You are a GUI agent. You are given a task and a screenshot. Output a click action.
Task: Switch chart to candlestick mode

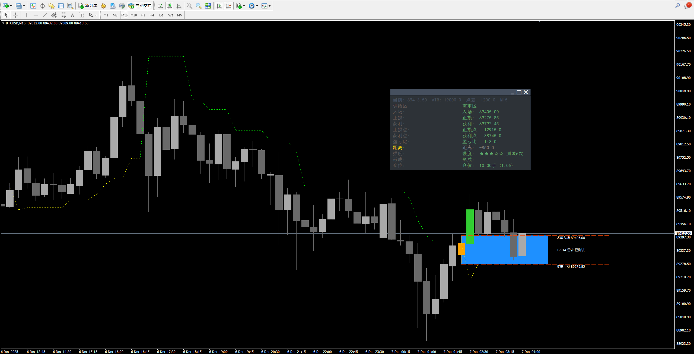(170, 6)
